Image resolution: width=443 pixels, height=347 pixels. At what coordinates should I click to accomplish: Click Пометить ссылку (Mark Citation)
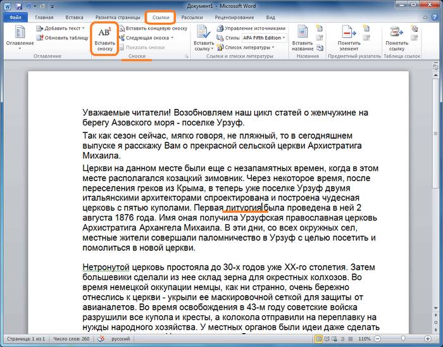[397, 39]
